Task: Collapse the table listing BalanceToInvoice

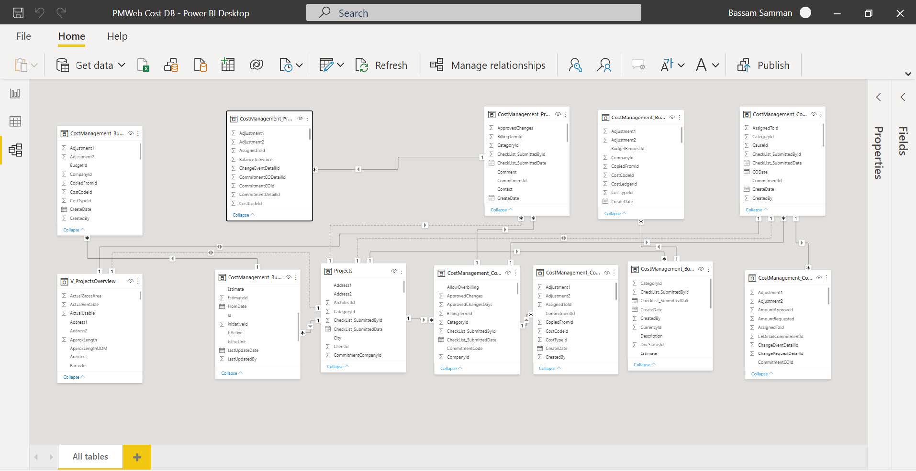Action: tap(244, 215)
